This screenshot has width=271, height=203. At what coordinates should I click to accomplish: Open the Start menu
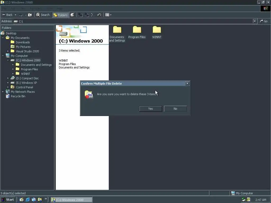8,200
